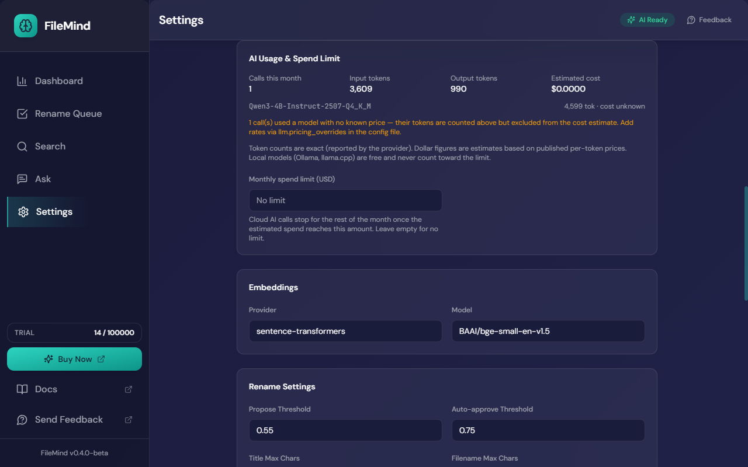This screenshot has width=748, height=467.
Task: Click the Ask chat bubble icon
Action: click(x=22, y=179)
